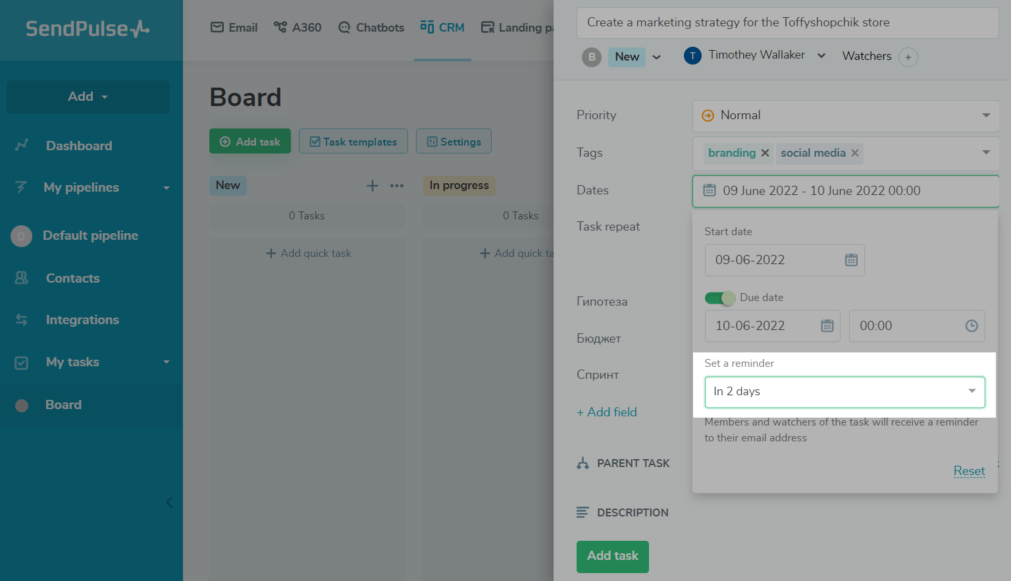Click the green Add task button at bottom

pos(612,556)
